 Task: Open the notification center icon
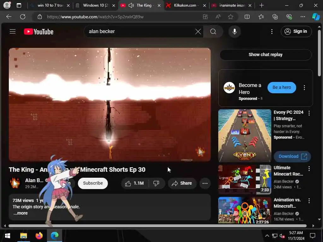coord(313,236)
